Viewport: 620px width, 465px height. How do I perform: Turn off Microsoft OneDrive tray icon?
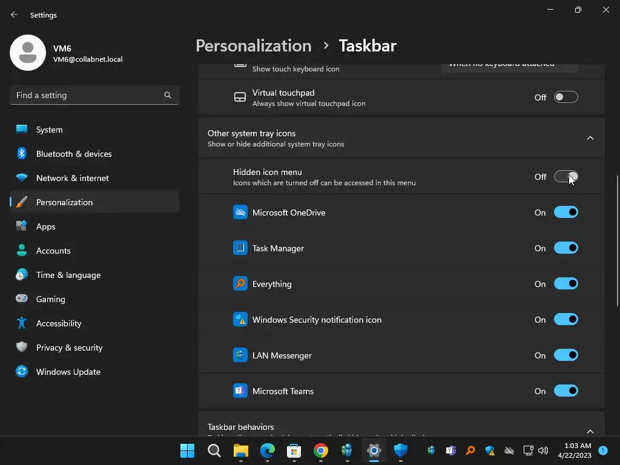566,213
